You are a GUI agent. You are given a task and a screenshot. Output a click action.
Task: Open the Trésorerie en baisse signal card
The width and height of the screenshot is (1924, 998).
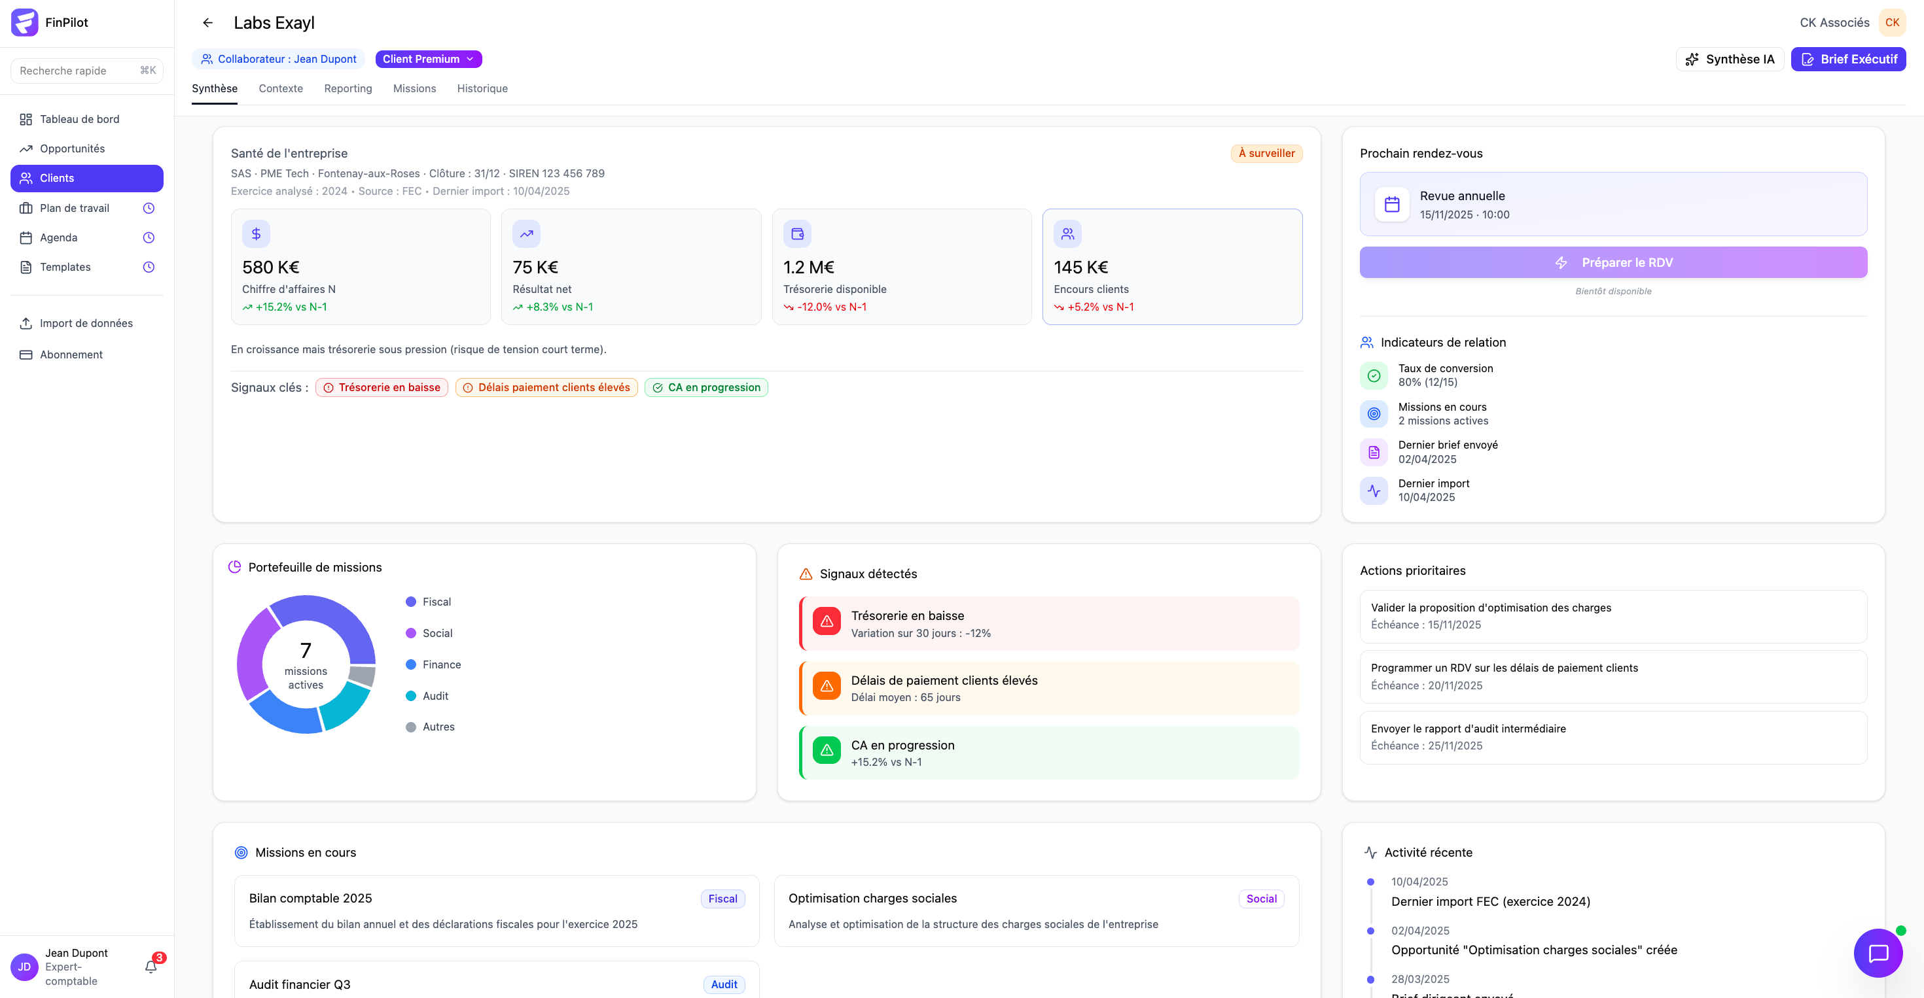click(x=1048, y=623)
